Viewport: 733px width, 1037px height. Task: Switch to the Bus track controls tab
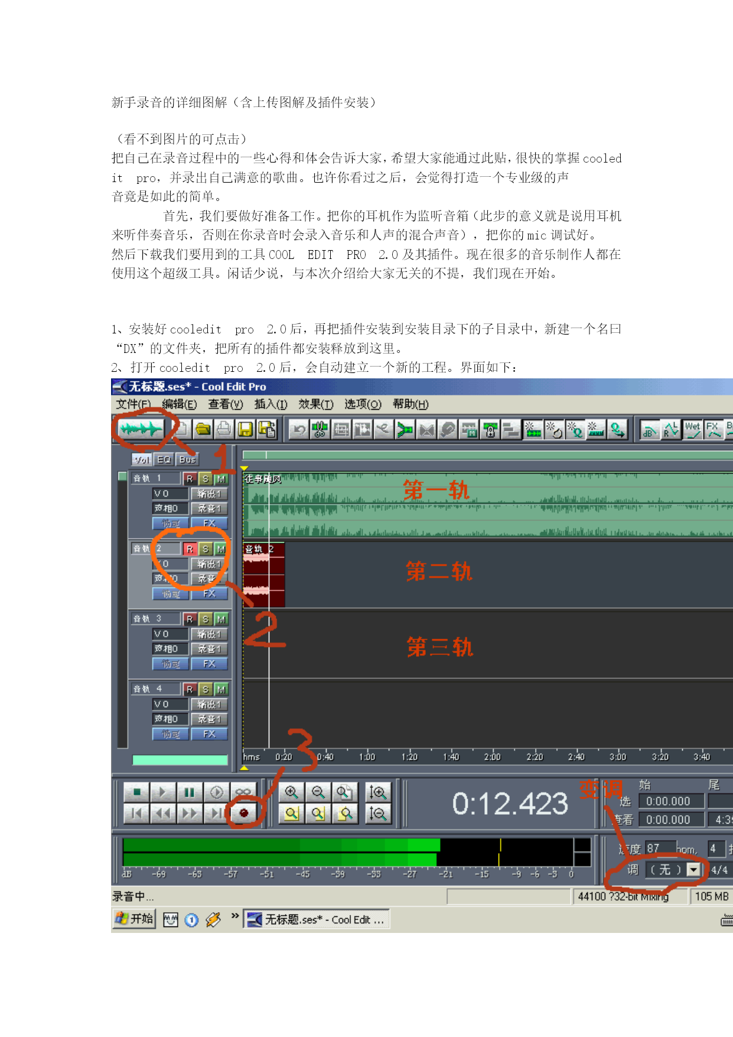point(187,459)
